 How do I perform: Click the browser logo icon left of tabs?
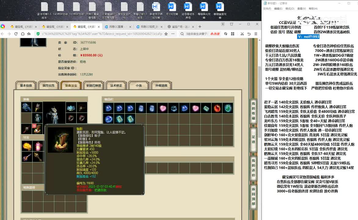pos(3,27)
